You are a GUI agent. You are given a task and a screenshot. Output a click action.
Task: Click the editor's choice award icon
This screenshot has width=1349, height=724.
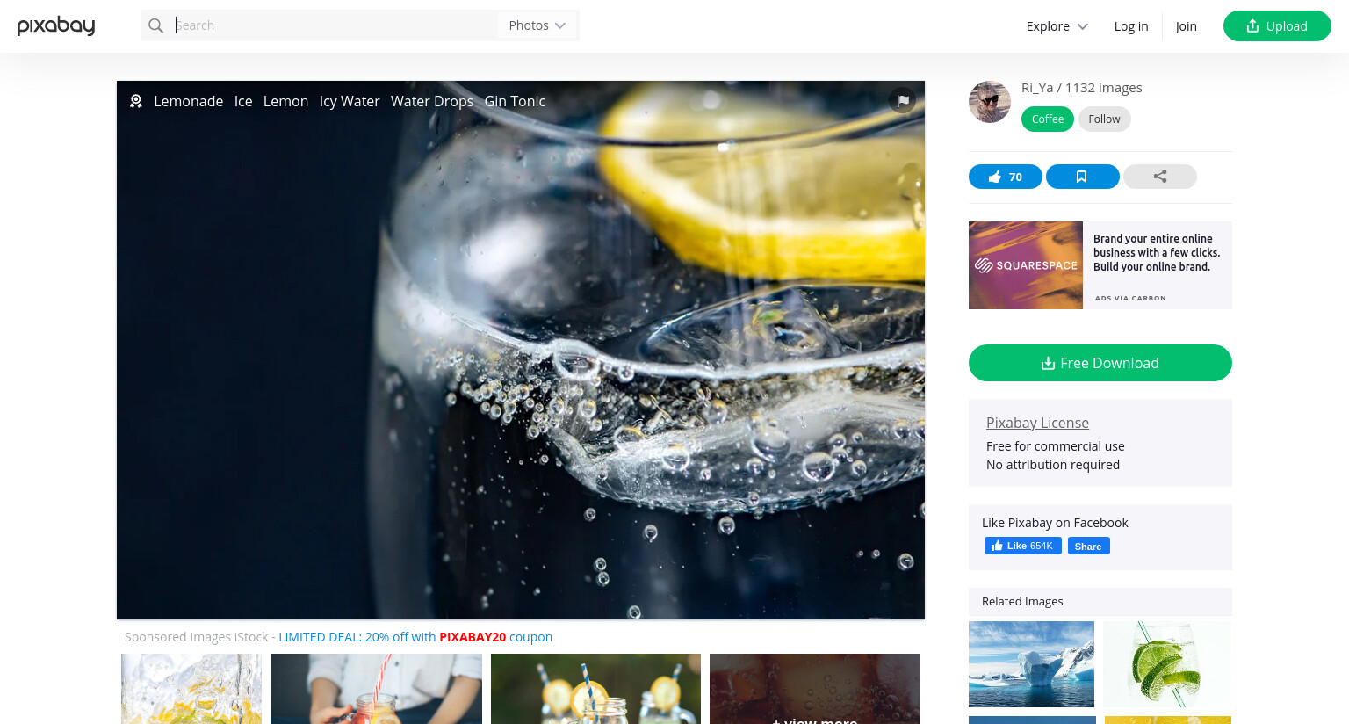[x=136, y=101]
